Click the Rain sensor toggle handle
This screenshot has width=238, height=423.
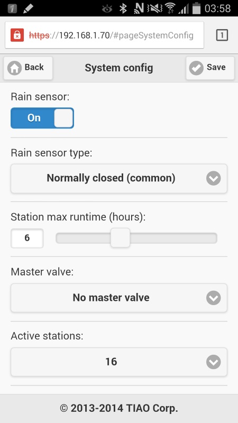point(63,118)
